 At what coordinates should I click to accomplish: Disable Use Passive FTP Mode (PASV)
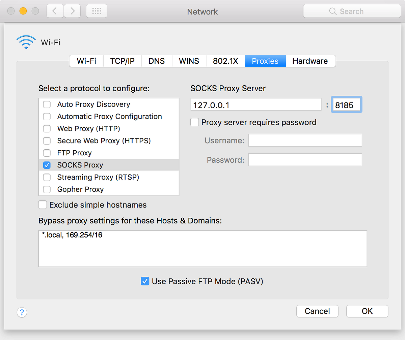click(x=145, y=281)
